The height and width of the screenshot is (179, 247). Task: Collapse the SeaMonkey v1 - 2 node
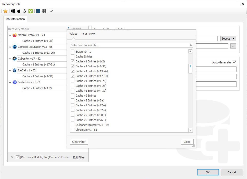pos(10,82)
